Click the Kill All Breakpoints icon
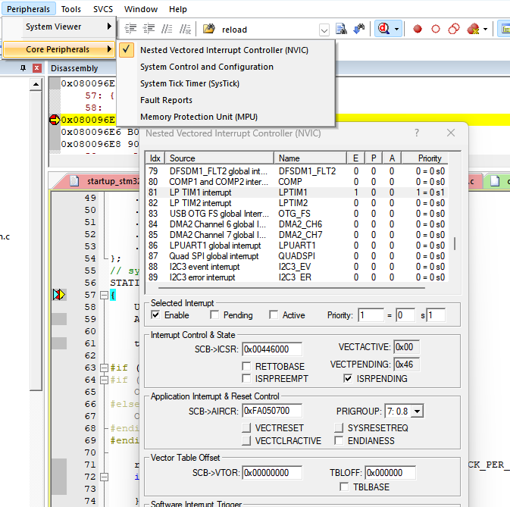 pos(473,30)
